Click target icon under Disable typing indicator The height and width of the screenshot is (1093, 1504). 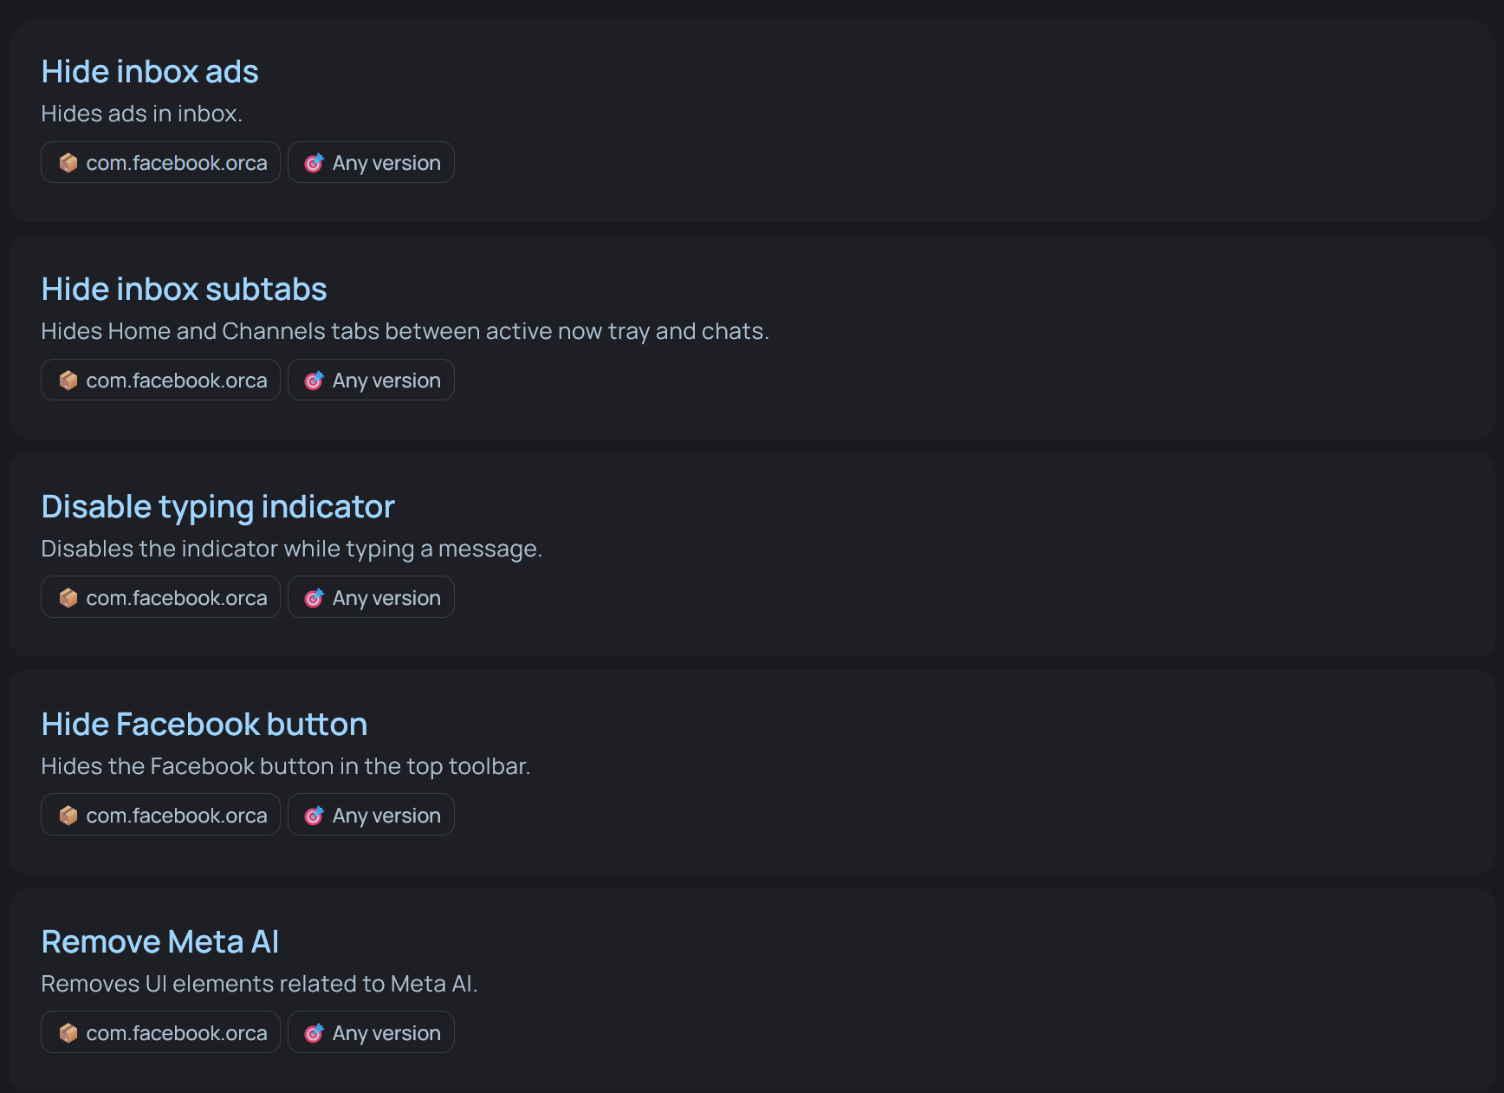[x=314, y=598]
